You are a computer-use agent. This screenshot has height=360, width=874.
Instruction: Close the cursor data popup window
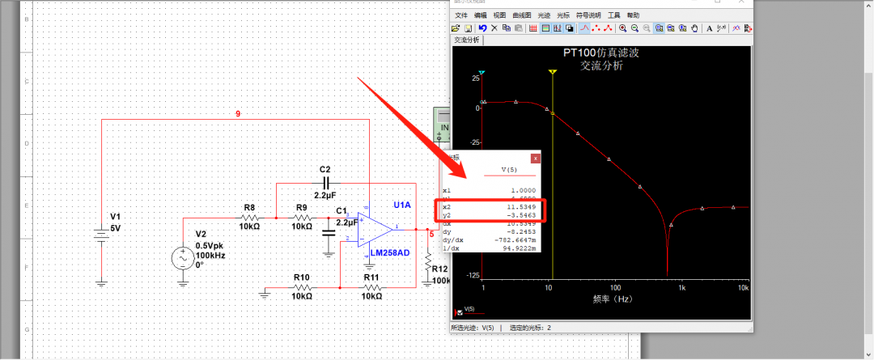click(x=534, y=159)
